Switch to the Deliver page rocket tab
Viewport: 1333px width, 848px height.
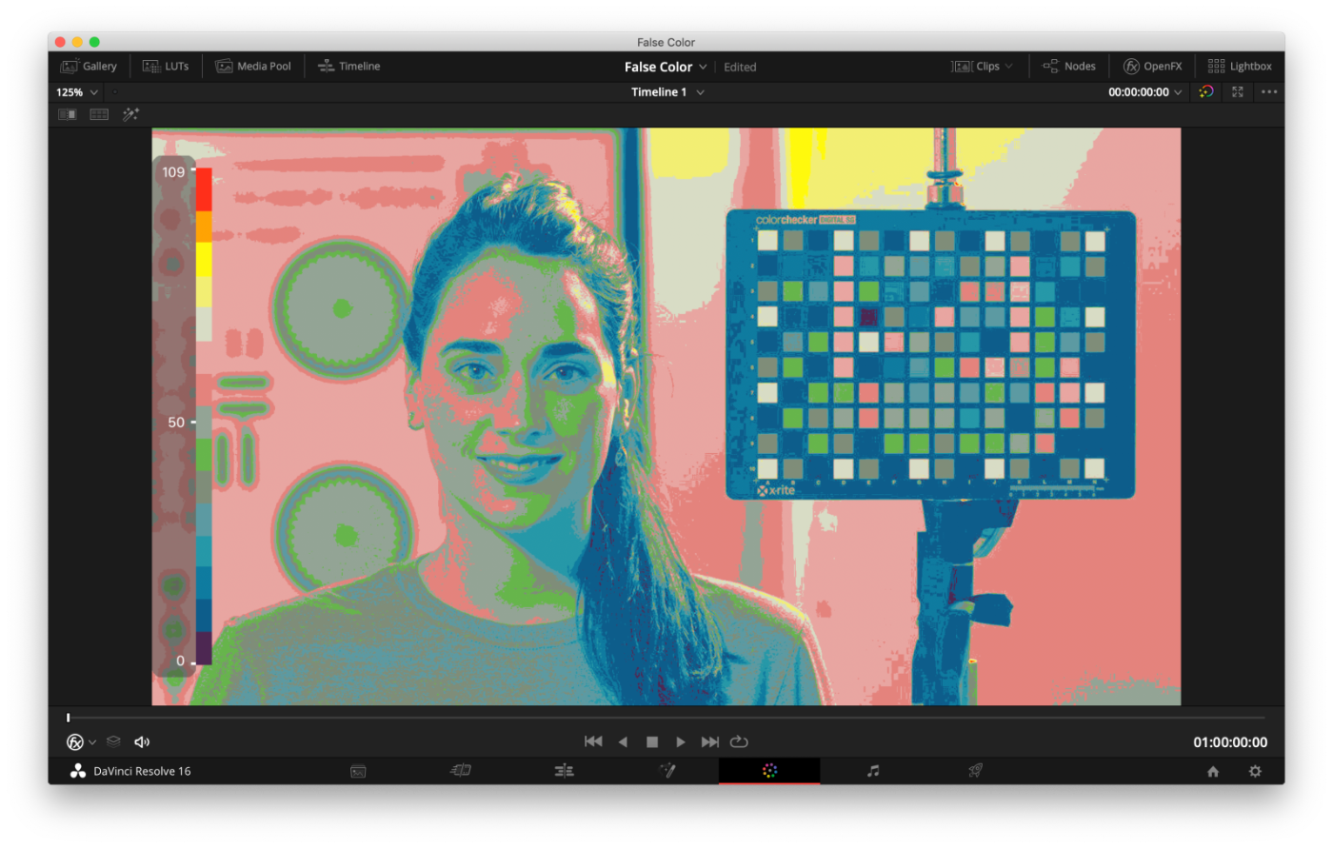pyautogui.click(x=976, y=771)
